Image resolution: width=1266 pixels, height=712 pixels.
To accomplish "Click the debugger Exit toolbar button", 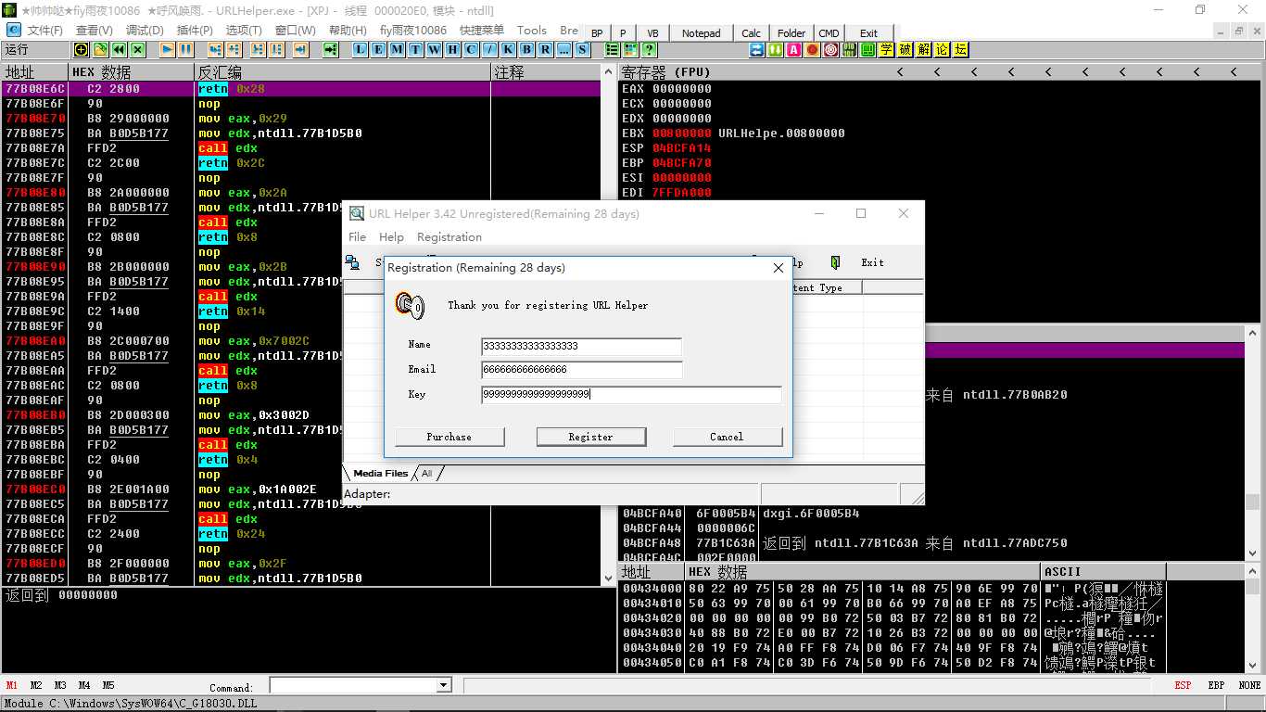I will tap(868, 33).
